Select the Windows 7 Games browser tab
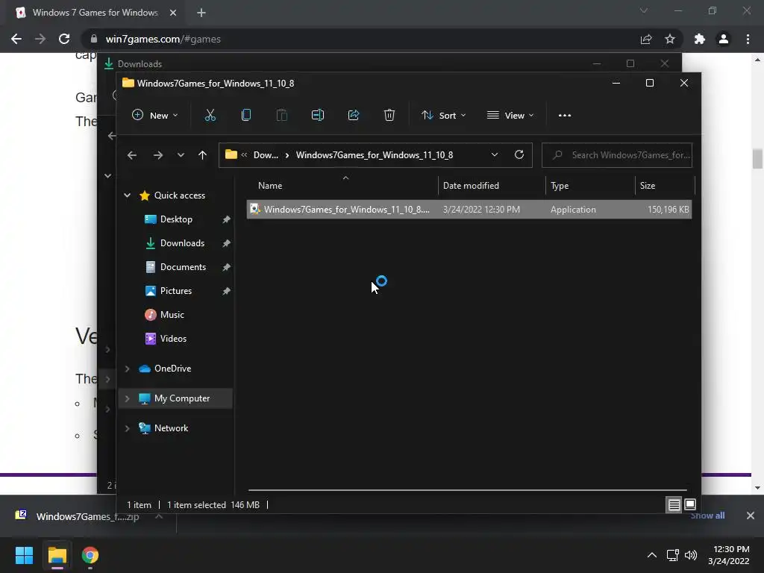The image size is (764, 573). click(x=96, y=13)
